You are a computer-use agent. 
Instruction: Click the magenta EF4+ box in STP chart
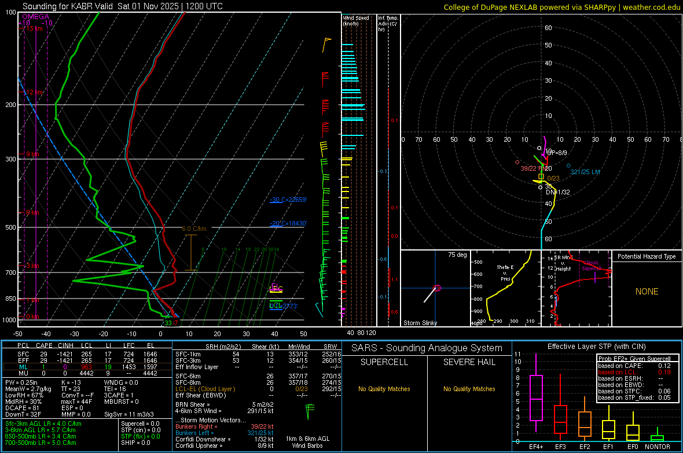pyautogui.click(x=536, y=397)
